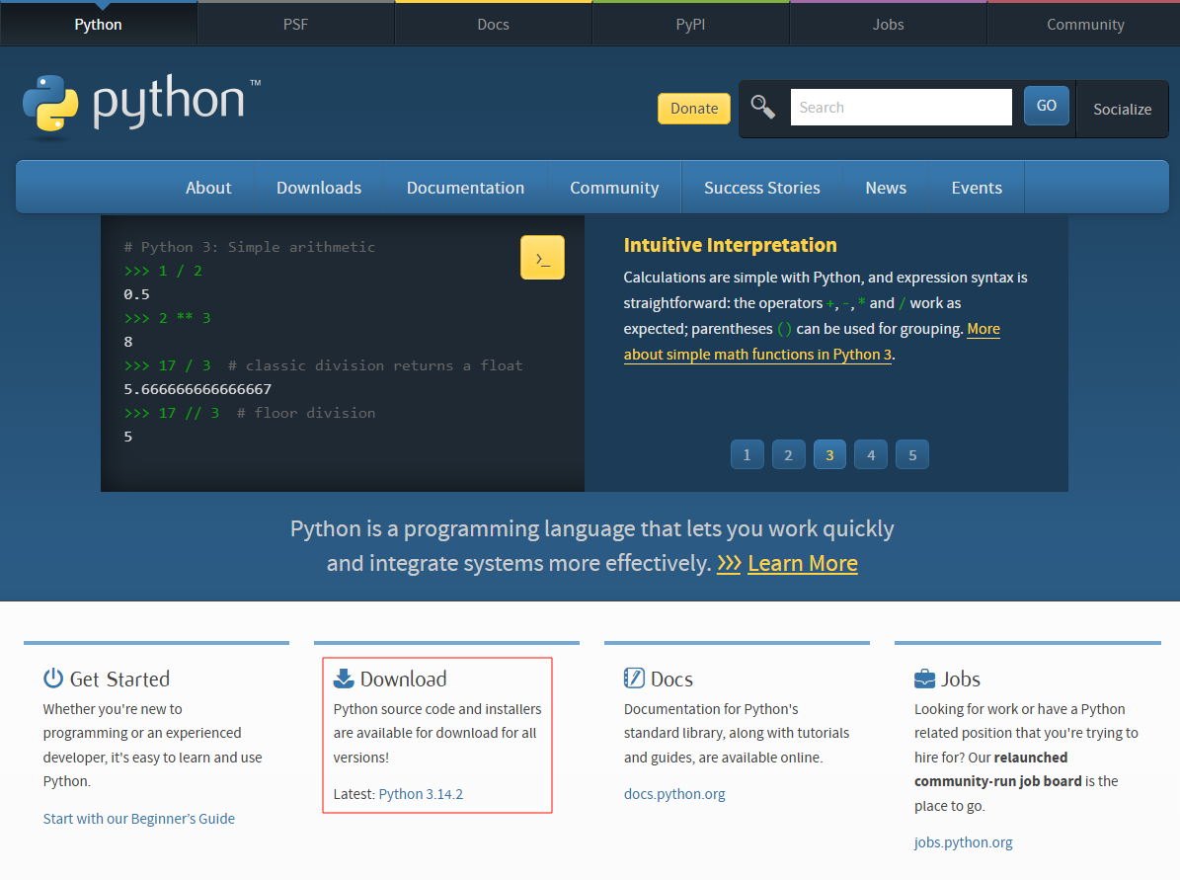Open the Documentation navigation menu
This screenshot has width=1180, height=880.
click(x=465, y=187)
